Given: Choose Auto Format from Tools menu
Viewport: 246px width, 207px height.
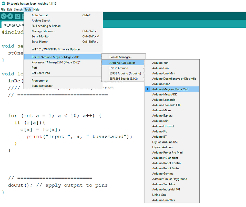Looking at the screenshot, I should (x=40, y=15).
